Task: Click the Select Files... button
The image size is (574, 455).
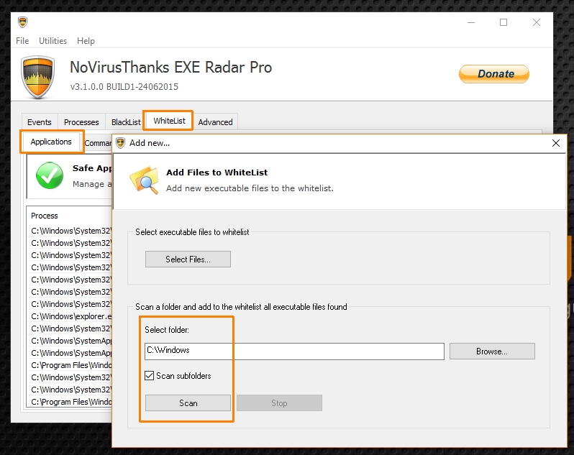Action: point(188,259)
